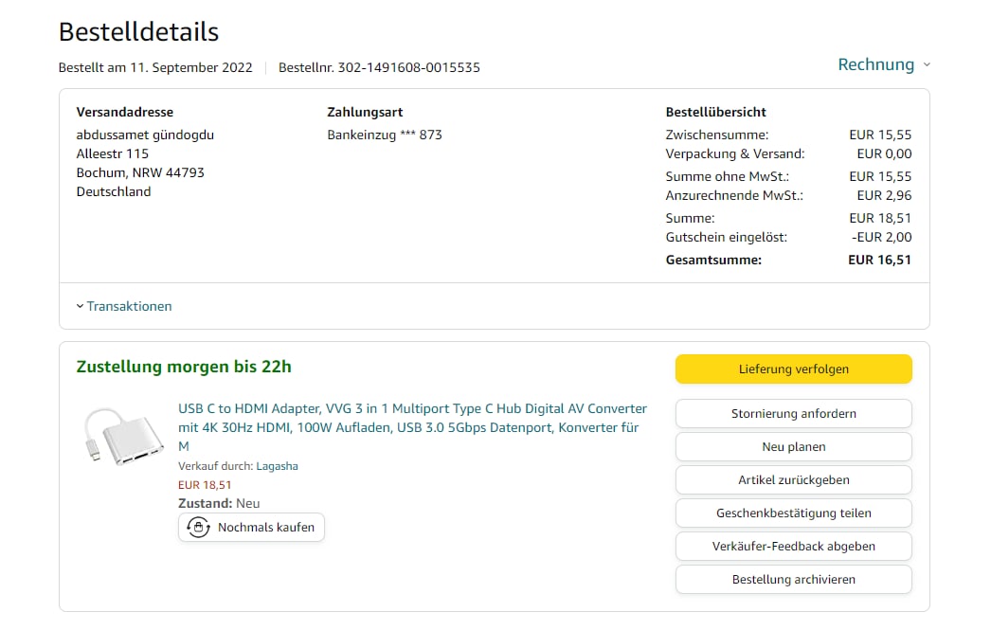Visit the seller Lagasha link
This screenshot has height=630, width=991.
point(277,466)
